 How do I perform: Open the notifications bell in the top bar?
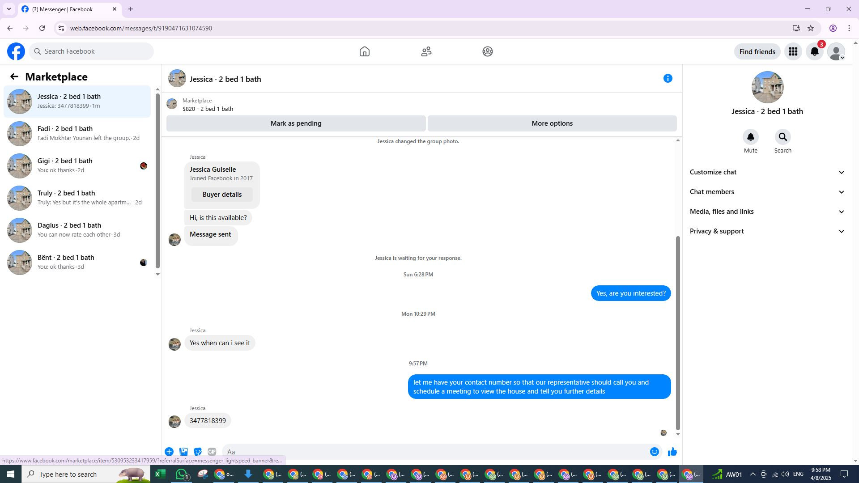[814, 51]
